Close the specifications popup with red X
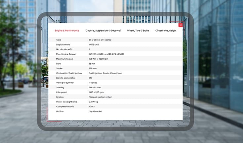This screenshot has height=143, width=243. click(x=181, y=25)
